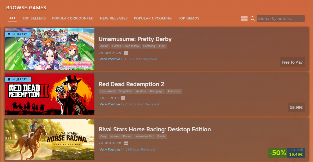Click the 24 JUN 2020 release date

tap(110, 143)
